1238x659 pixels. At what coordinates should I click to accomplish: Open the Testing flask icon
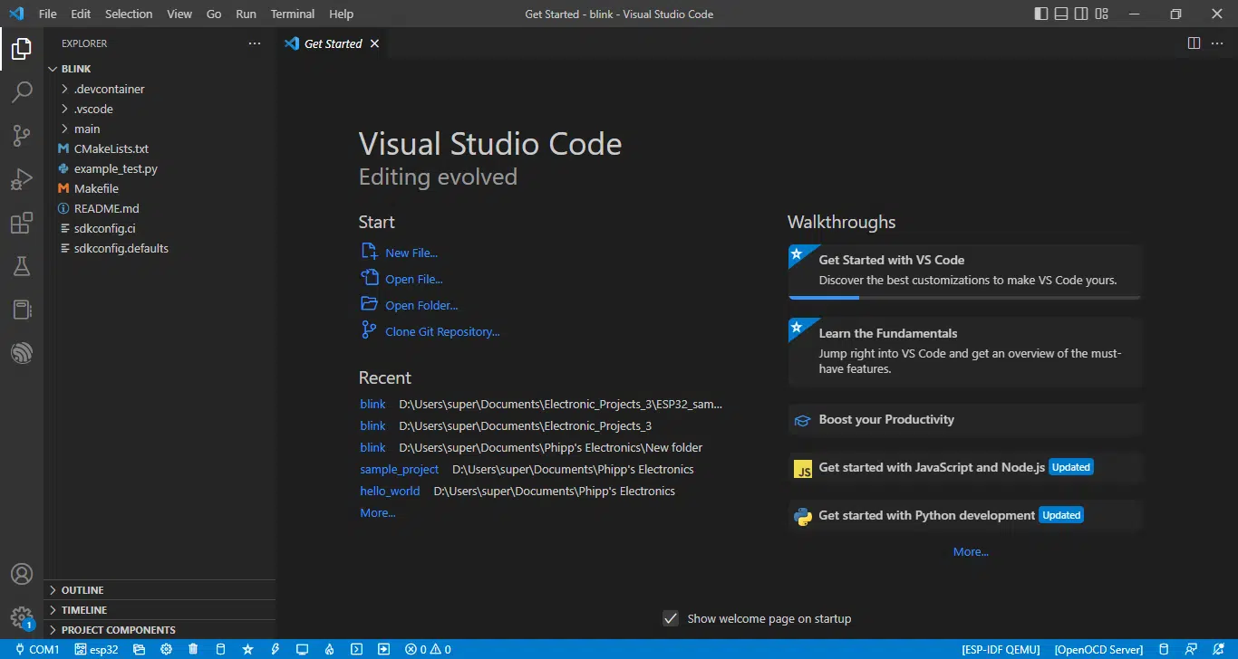[x=22, y=266]
